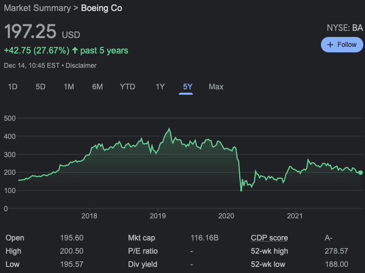
Task: Click the NYSE: BA ticker label
Action: point(345,28)
